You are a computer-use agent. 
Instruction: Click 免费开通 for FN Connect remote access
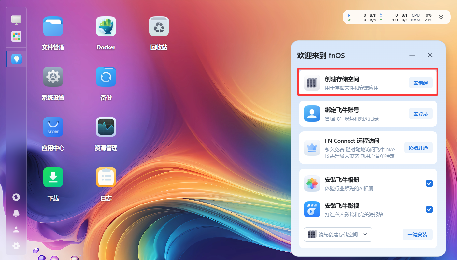click(418, 147)
